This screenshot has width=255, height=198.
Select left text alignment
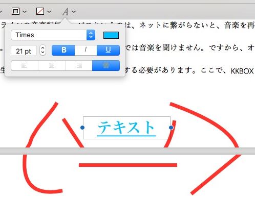[25, 65]
